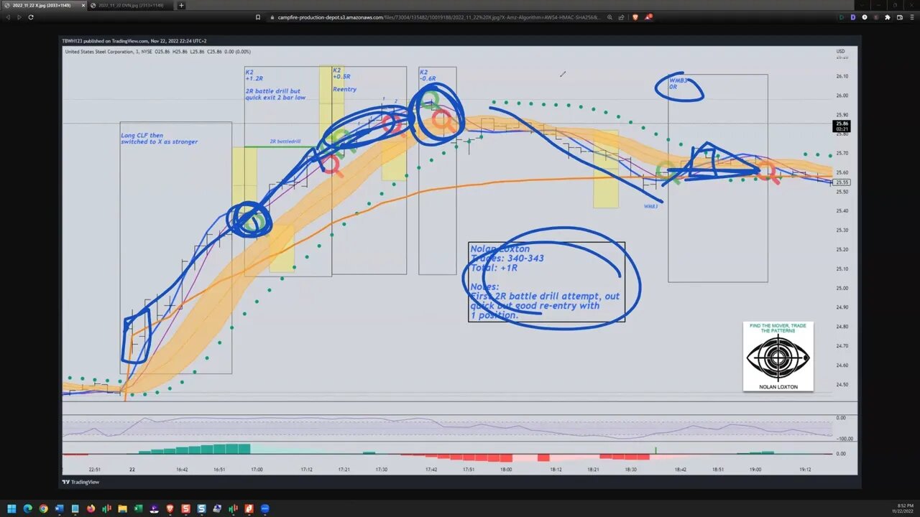
Task: Click the 17:00 time axis label
Action: click(257, 470)
